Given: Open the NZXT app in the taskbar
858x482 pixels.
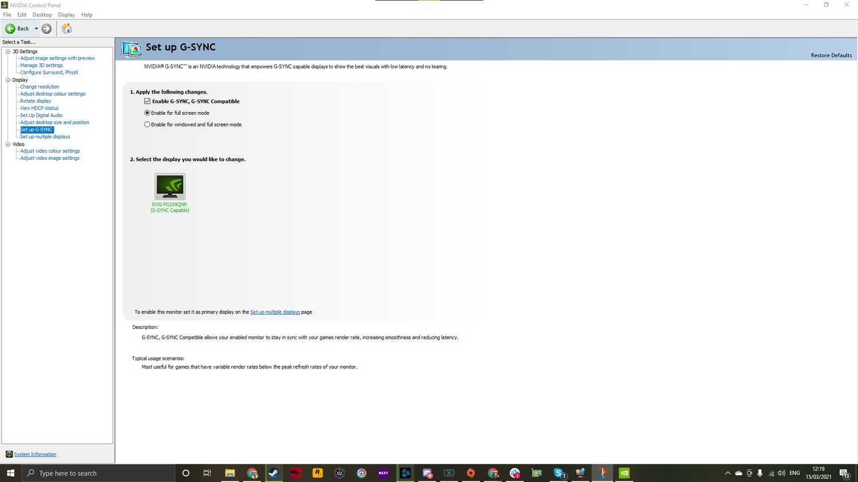Looking at the screenshot, I should [383, 473].
